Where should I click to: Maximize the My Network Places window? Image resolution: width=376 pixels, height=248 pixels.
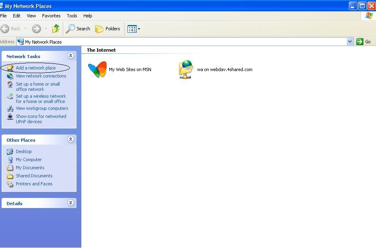click(x=362, y=6)
